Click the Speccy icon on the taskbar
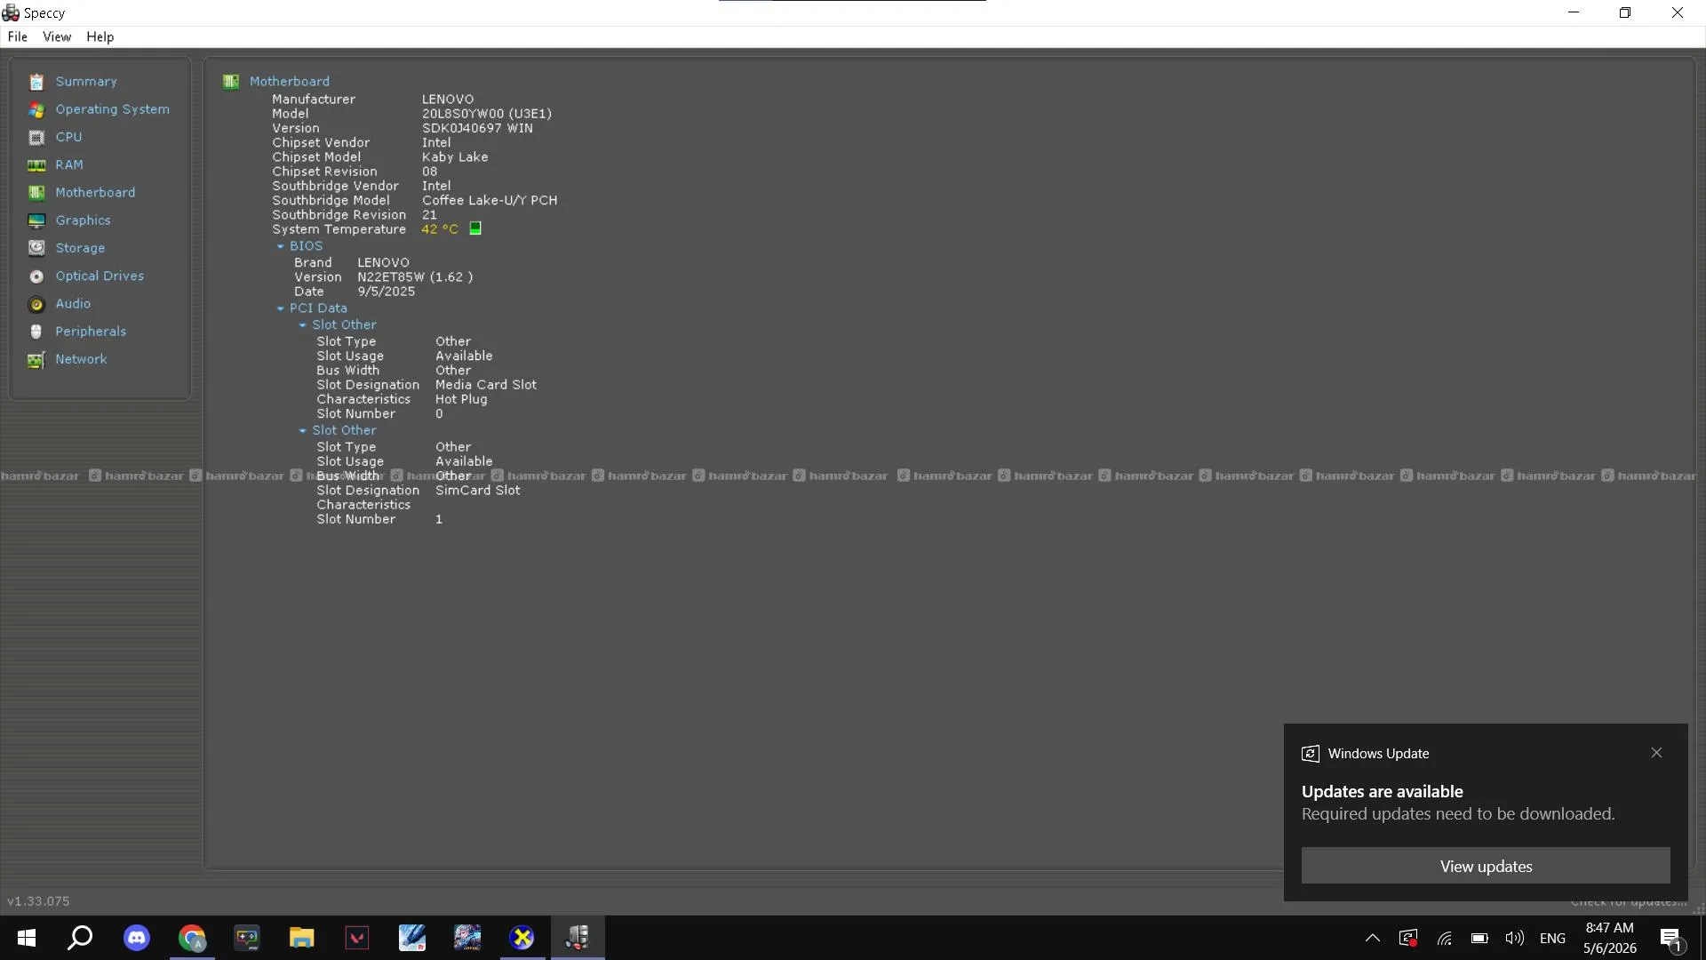Screen dimensions: 1706x960 click(578, 938)
